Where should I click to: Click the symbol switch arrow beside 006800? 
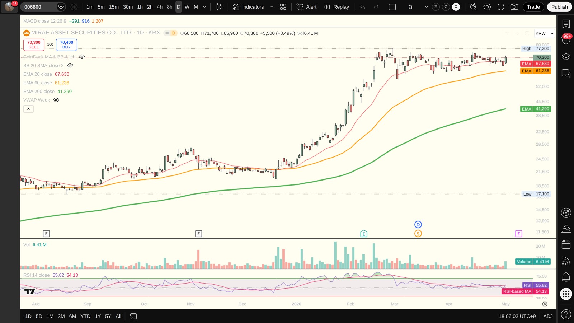pos(61,7)
